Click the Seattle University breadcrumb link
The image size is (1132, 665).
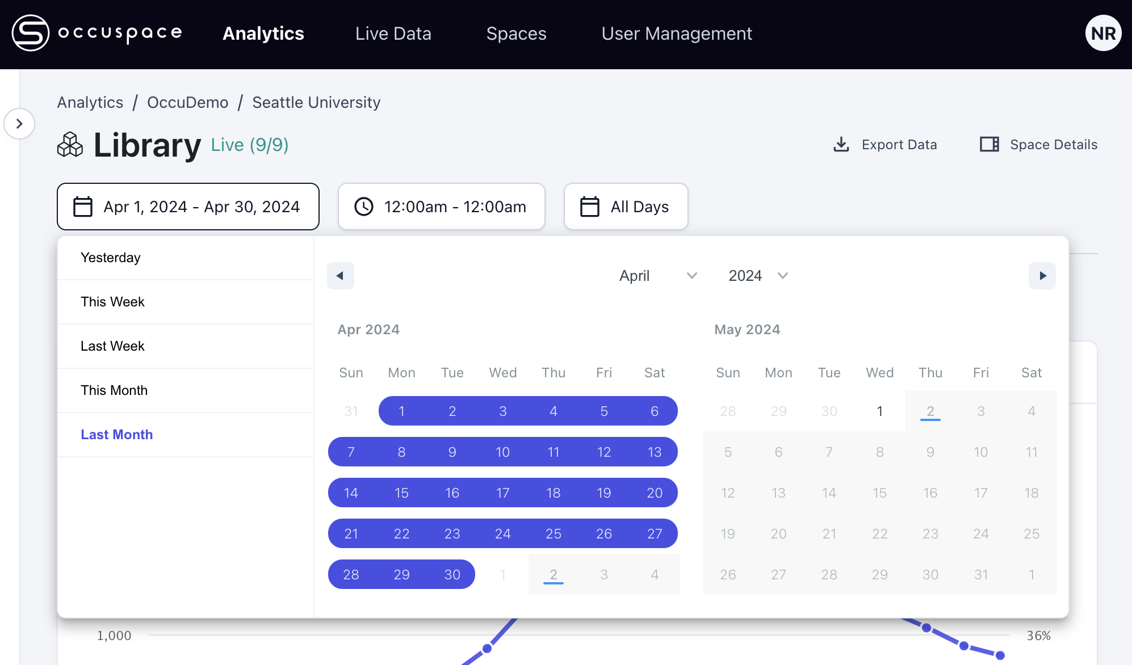point(316,103)
